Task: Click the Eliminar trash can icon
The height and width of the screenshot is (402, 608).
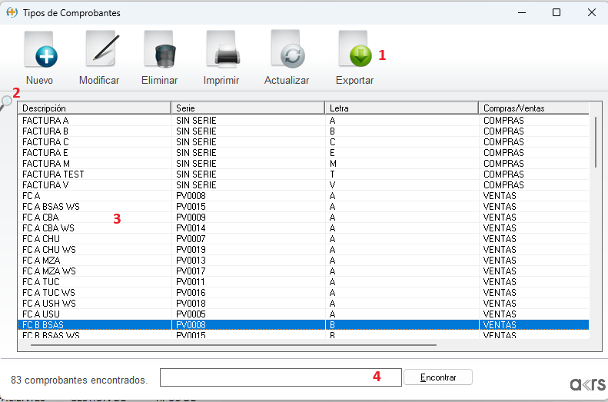Action: [x=160, y=52]
